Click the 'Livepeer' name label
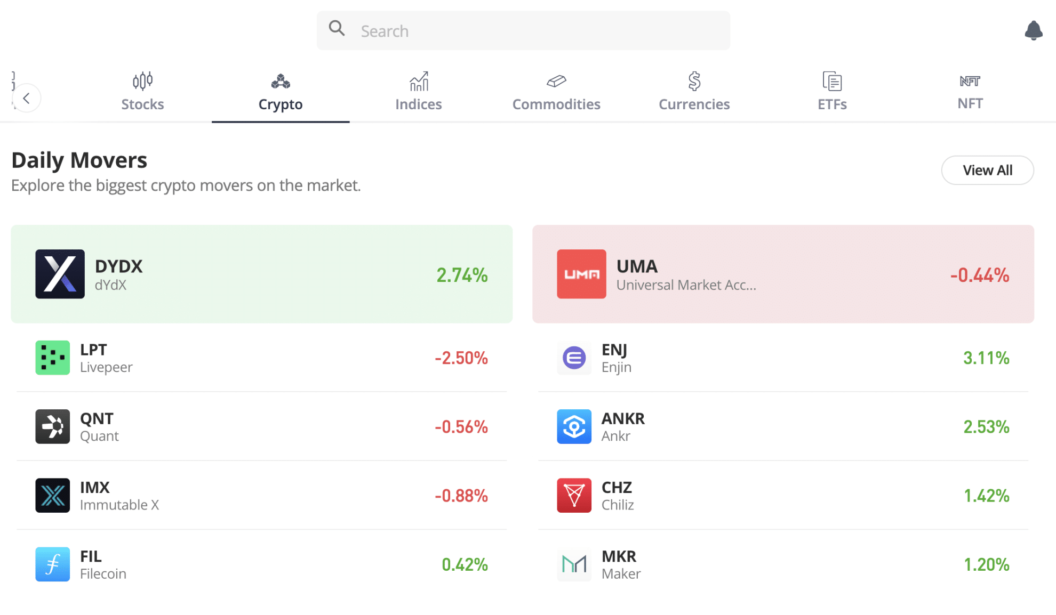This screenshot has height=615, width=1056. coord(106,367)
